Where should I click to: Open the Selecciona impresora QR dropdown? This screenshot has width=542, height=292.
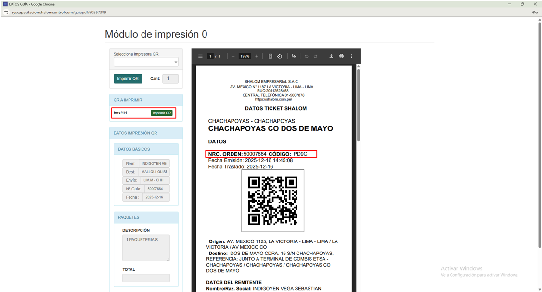click(146, 62)
